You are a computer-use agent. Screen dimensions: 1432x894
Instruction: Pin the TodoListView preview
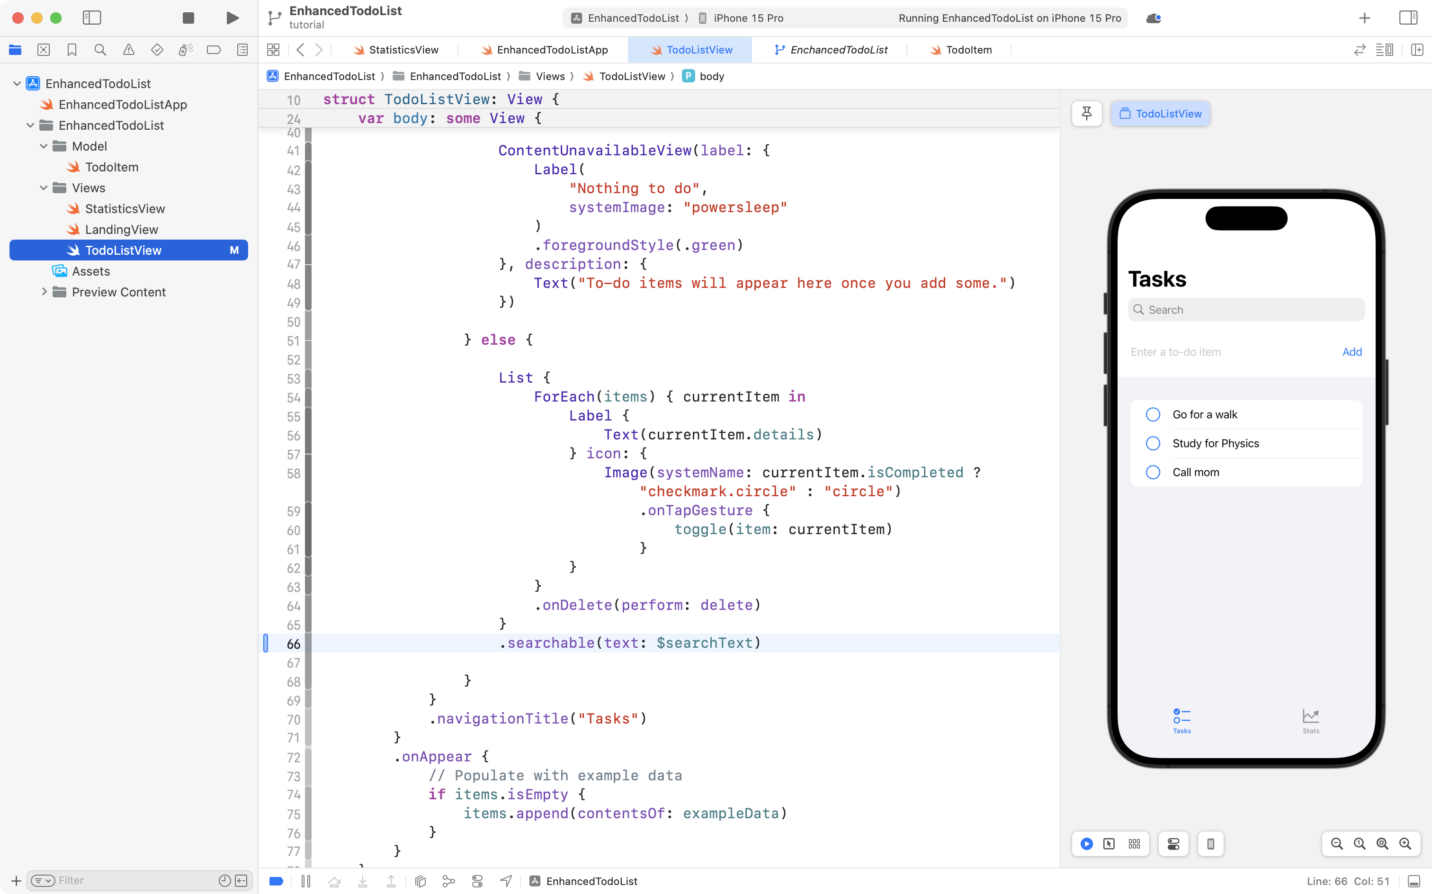click(1087, 114)
